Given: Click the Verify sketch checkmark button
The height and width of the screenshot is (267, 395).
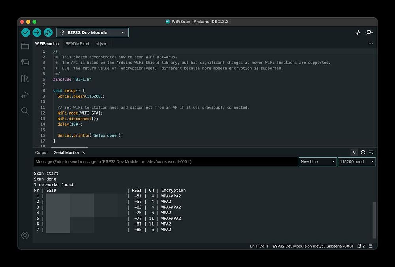Looking at the screenshot, I should (x=26, y=32).
